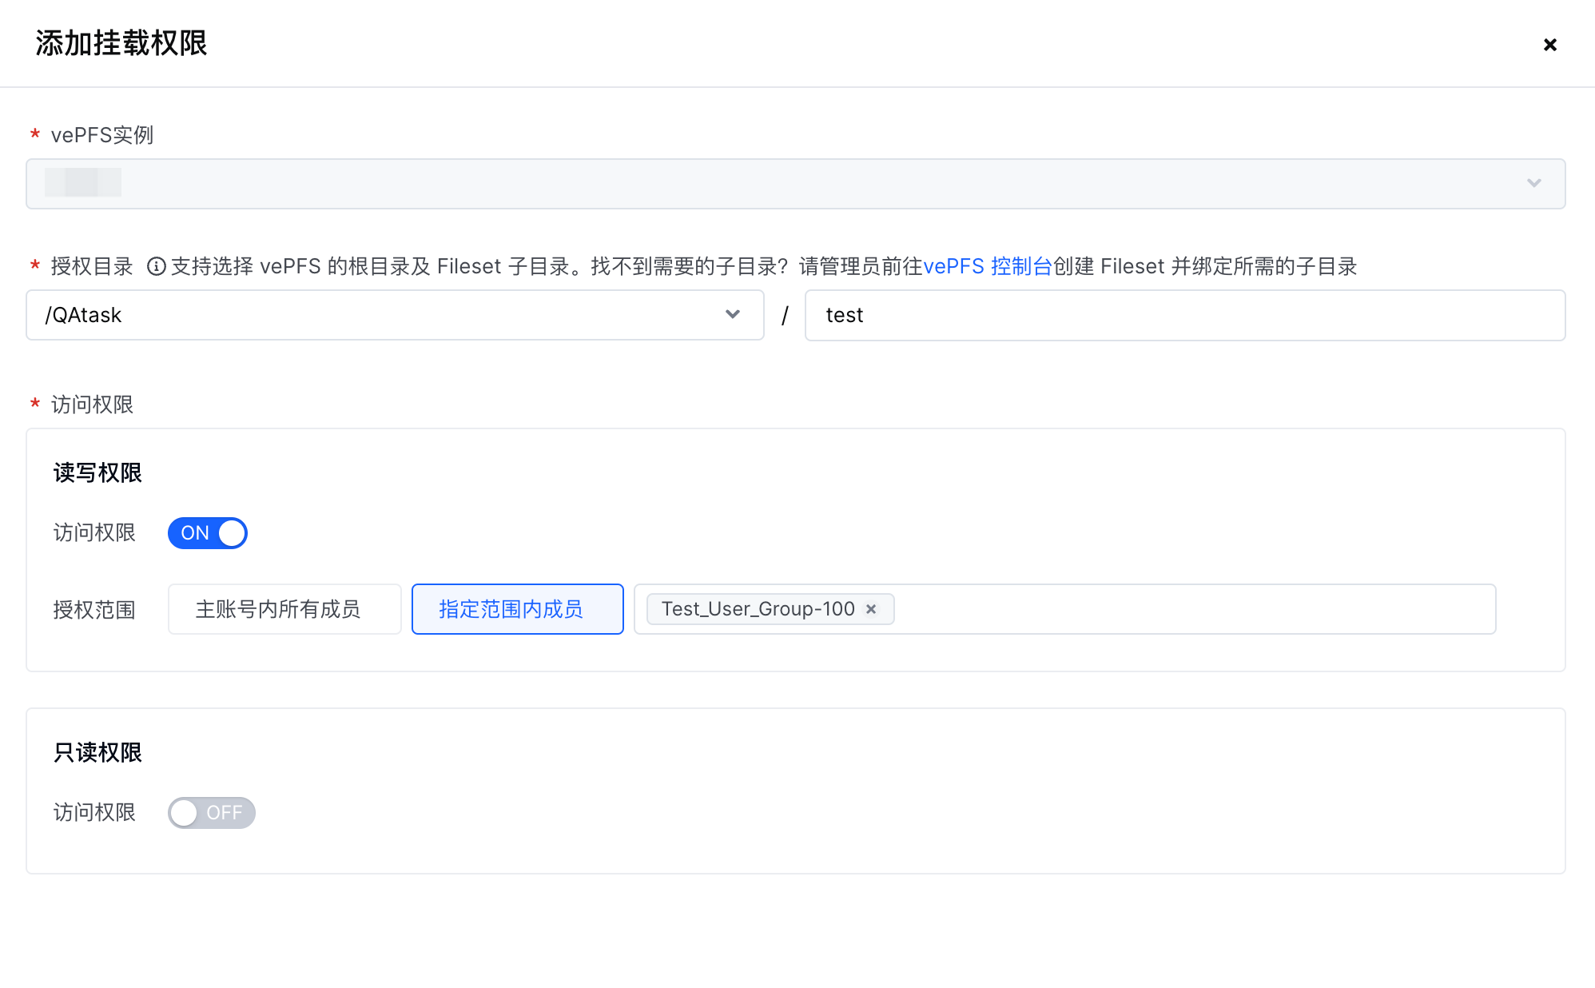
Task: Select 主账号内所有成员 scope option
Action: 284,609
